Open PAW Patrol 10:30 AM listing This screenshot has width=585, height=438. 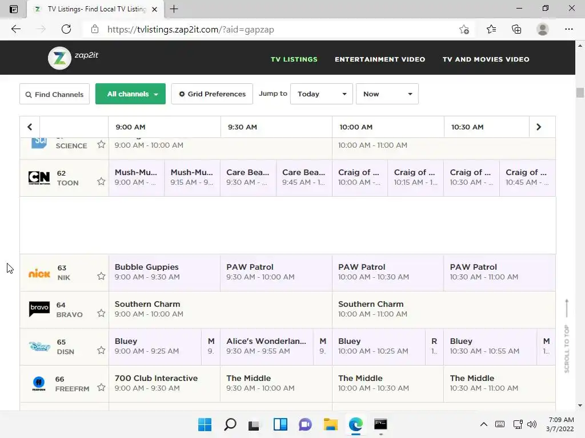click(x=499, y=272)
